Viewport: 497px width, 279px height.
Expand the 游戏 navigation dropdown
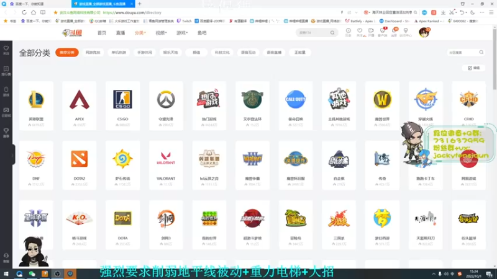(182, 33)
